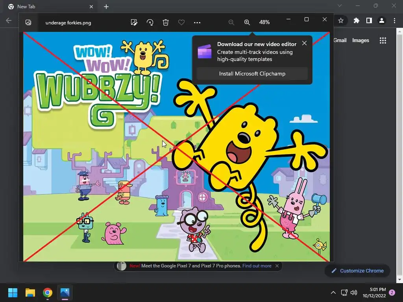Expand the Chrome tab search chevron
This screenshot has height=302, width=403.
point(340,6)
